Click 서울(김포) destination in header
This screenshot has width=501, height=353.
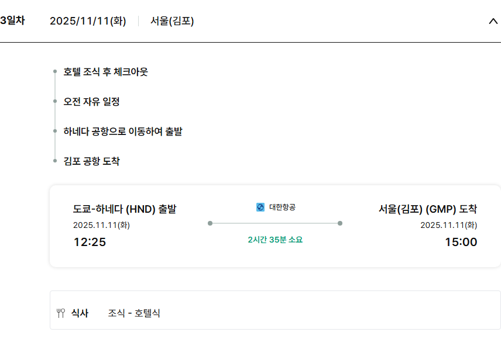[x=172, y=21]
